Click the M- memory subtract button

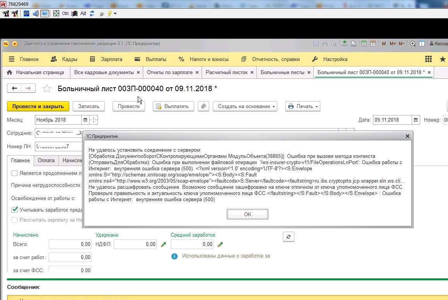[402, 44]
